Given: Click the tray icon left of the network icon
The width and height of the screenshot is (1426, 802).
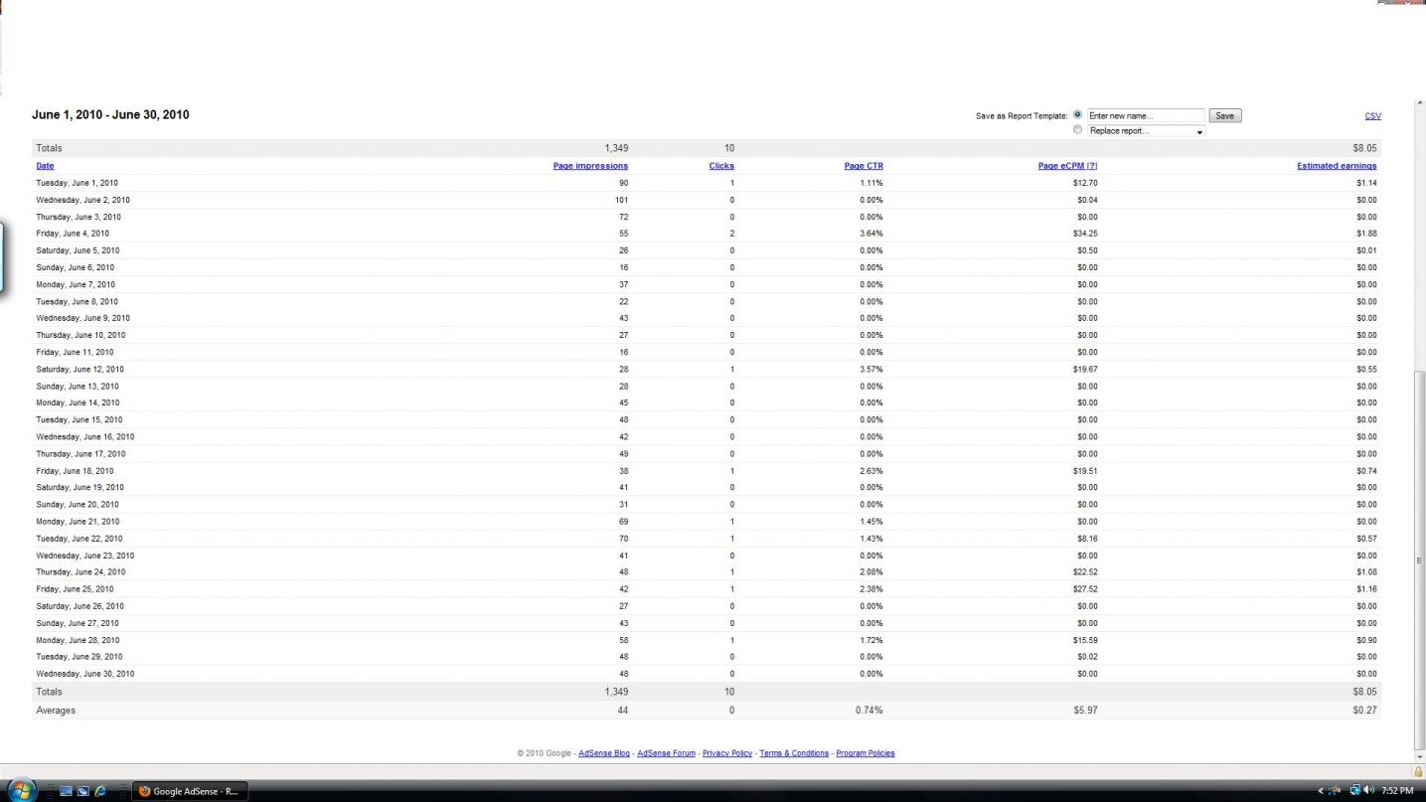Looking at the screenshot, I should 1335,791.
